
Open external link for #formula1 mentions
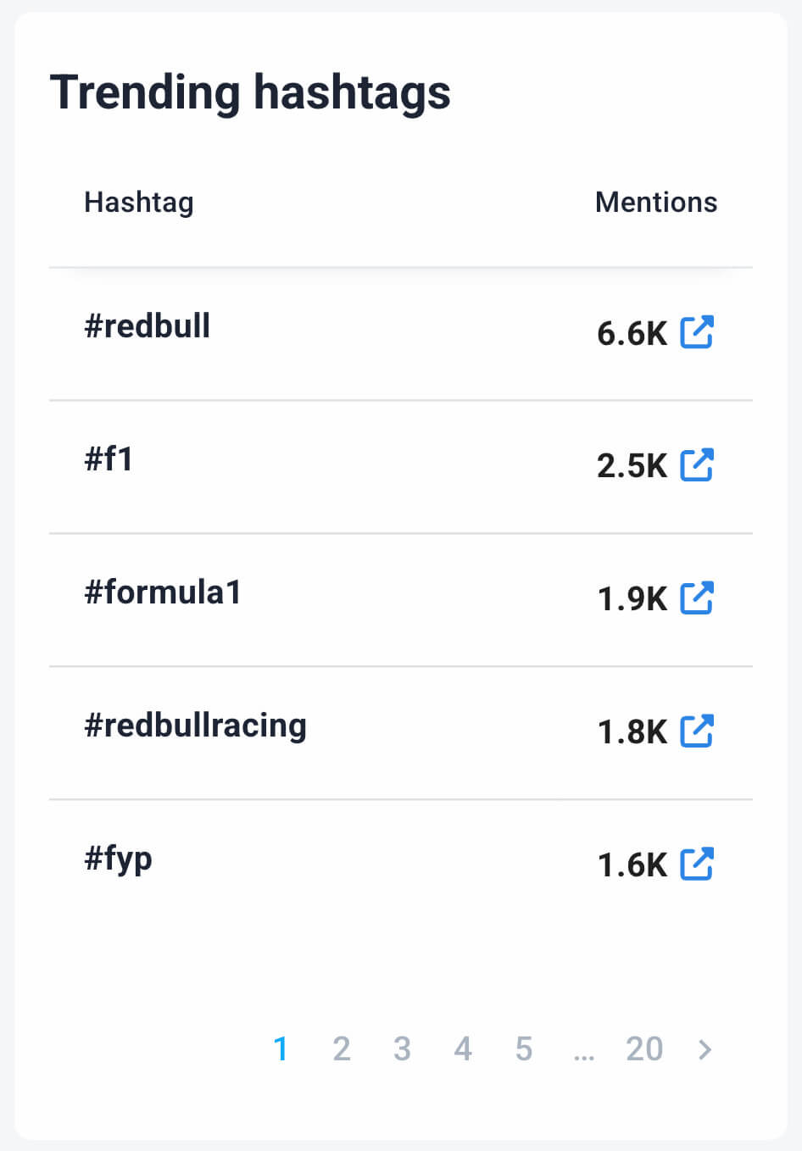point(697,598)
